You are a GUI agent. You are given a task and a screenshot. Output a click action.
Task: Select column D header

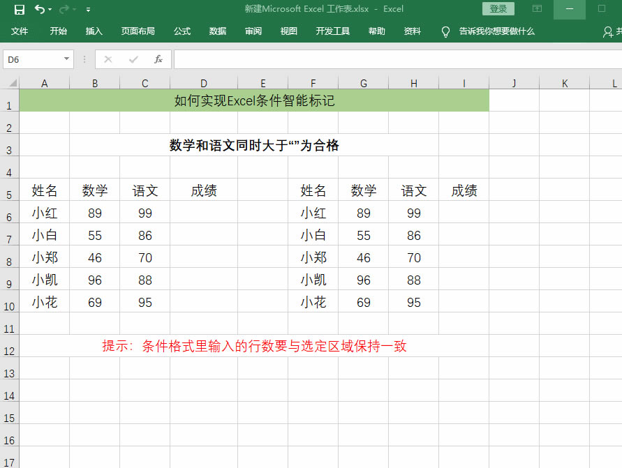click(x=203, y=84)
